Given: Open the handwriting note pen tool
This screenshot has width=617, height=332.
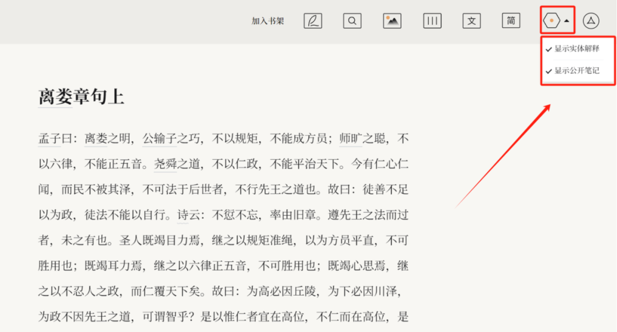Looking at the screenshot, I should 313,21.
